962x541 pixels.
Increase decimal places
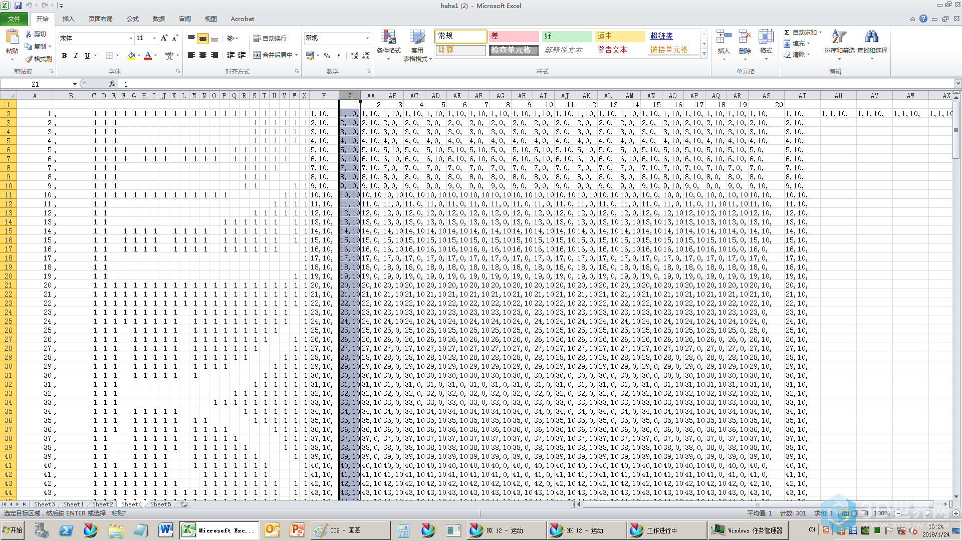point(355,56)
